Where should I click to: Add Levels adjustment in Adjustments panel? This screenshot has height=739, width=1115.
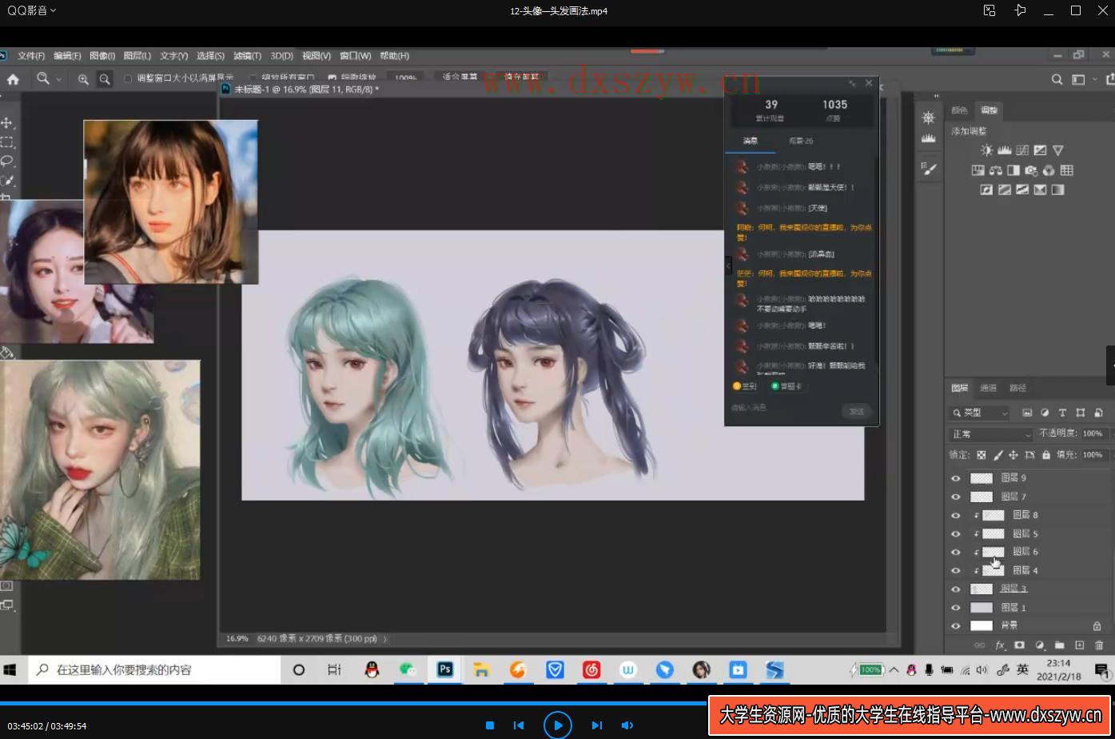[1005, 150]
